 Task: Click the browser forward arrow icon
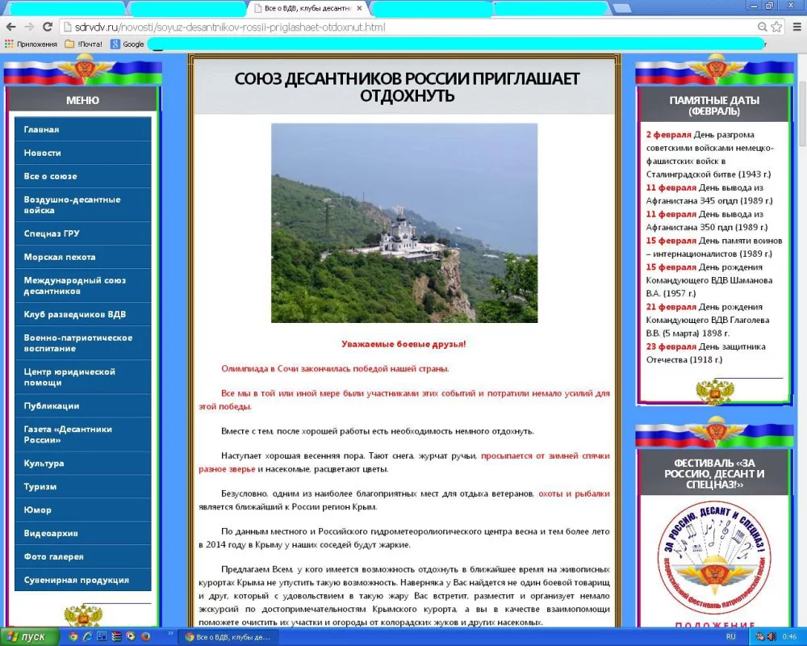pyautogui.click(x=31, y=26)
